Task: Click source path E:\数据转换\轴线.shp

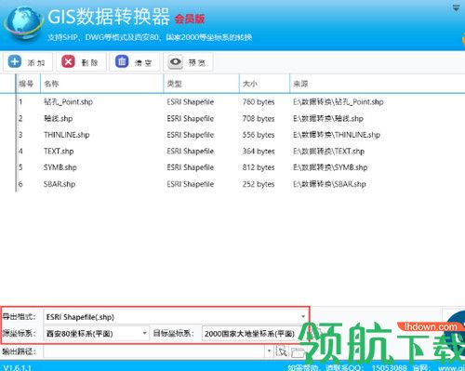Action: point(328,118)
